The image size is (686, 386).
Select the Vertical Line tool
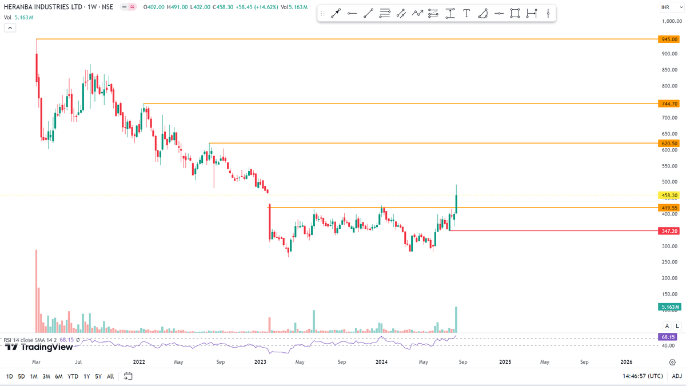click(x=548, y=13)
